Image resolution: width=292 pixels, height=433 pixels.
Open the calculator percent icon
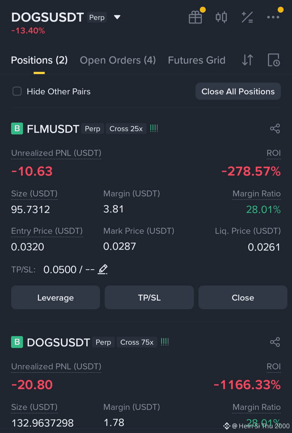coord(247,17)
